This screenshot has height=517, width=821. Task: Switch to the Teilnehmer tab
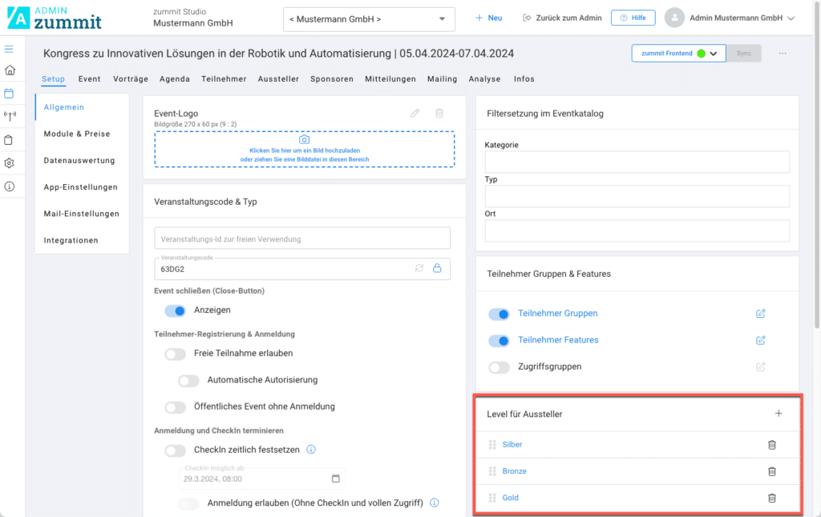click(224, 79)
